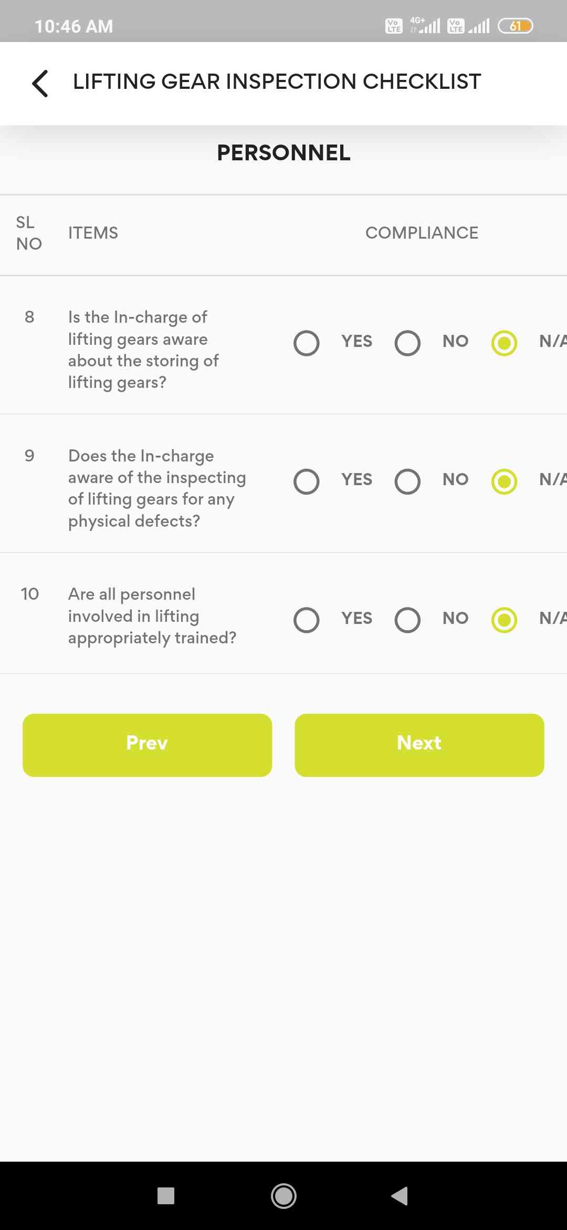
Task: Select YES for item 8 storing awareness
Action: [x=307, y=343]
